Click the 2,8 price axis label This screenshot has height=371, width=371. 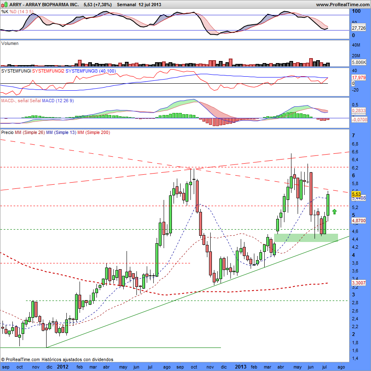point(355,303)
